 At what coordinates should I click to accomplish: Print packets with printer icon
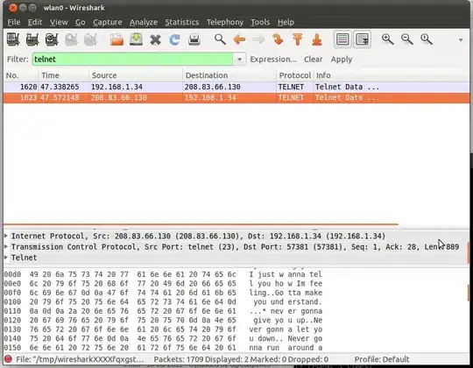(x=194, y=39)
